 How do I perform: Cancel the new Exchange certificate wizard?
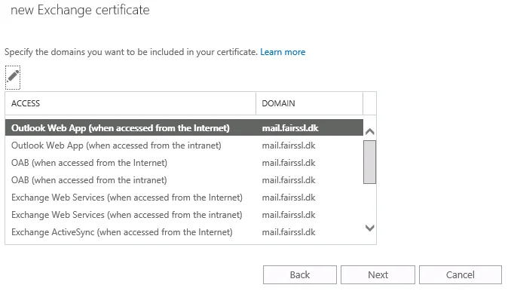pos(460,275)
